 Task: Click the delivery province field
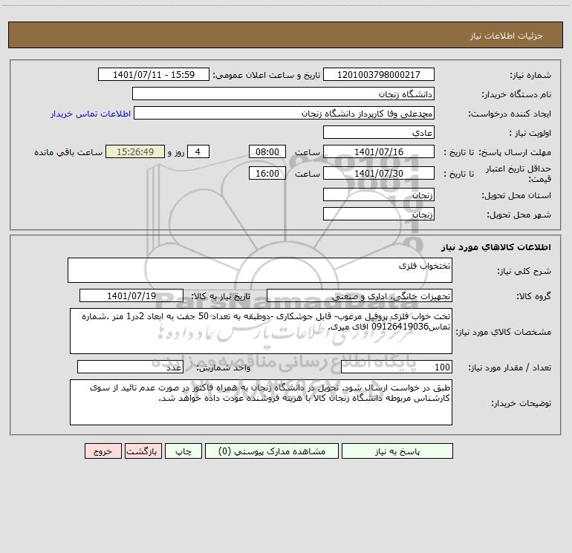click(379, 194)
